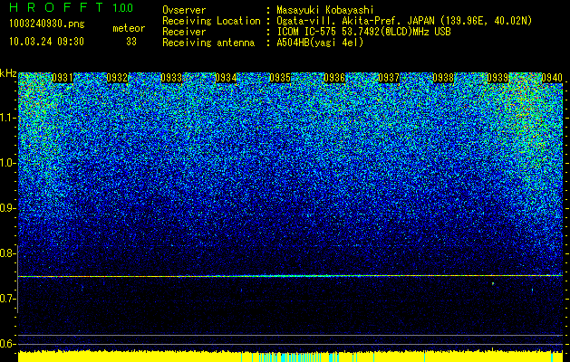Click the 0.7 frequency axis label
The image size is (570, 362).
(7, 299)
